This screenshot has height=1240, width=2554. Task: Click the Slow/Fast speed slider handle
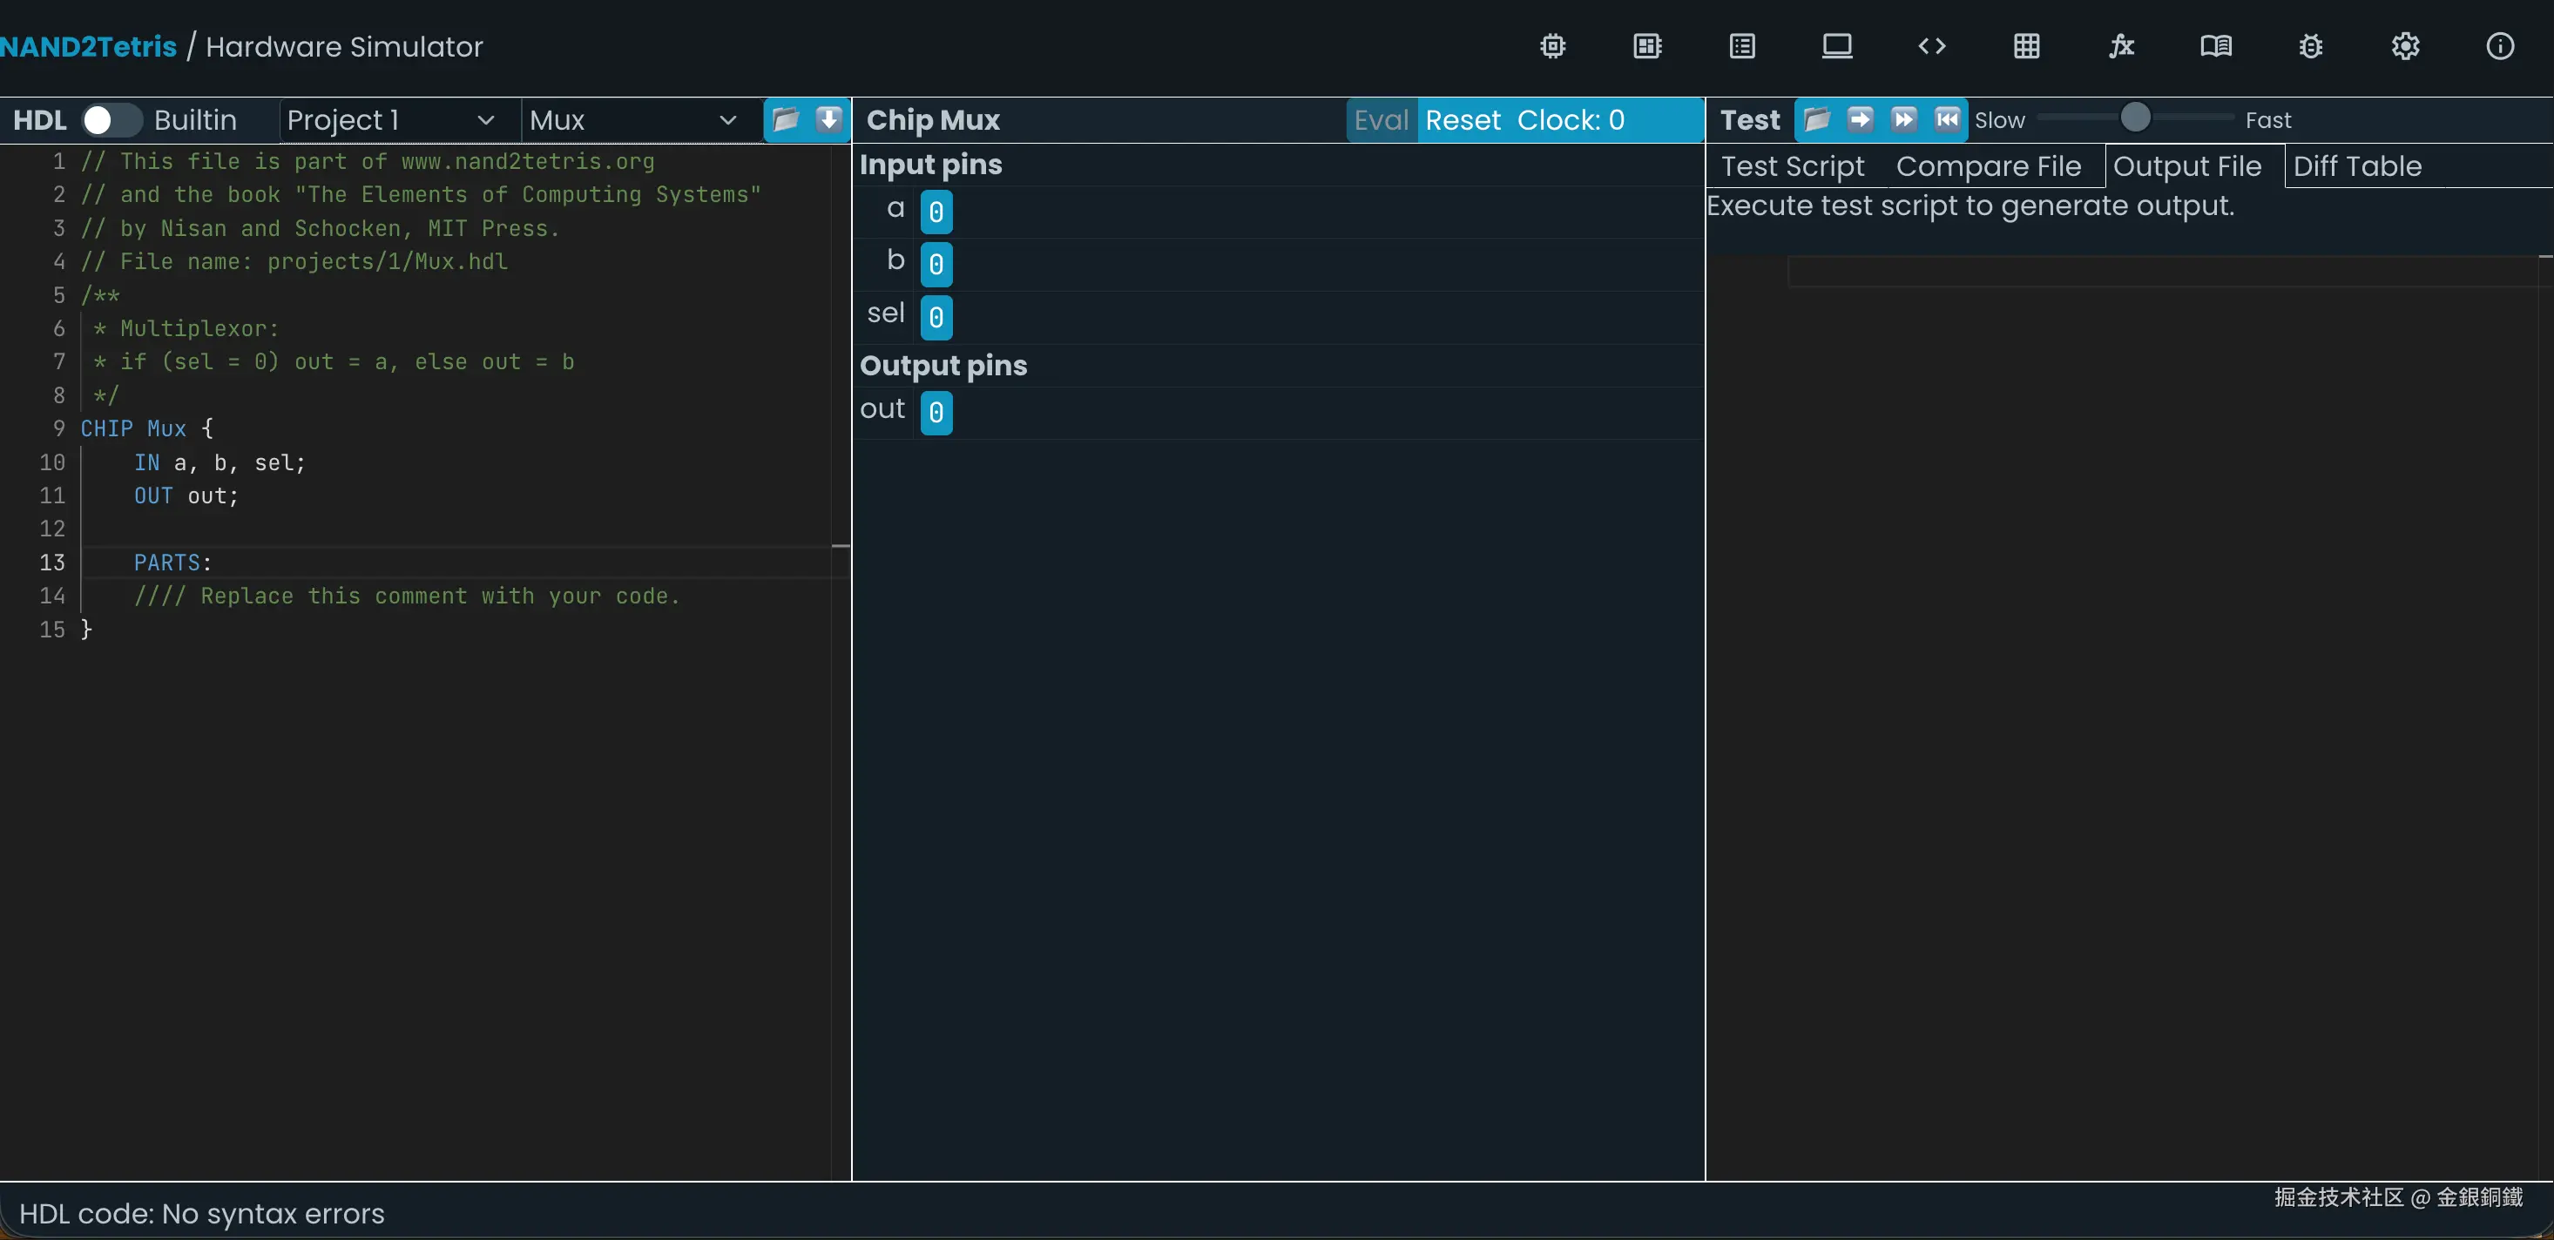point(2135,118)
